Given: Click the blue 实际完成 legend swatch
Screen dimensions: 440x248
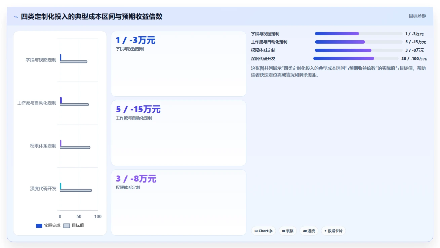Looking at the screenshot, I should coord(39,226).
